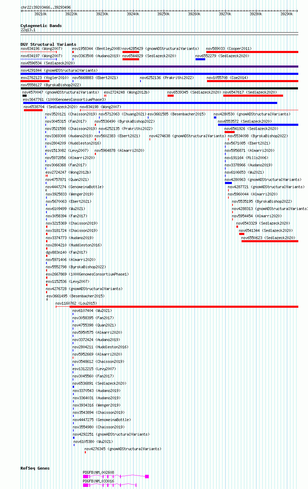Screen dimensions: 308x489
Task: Click the 39250k ruler position label
Action: coord(163,14)
